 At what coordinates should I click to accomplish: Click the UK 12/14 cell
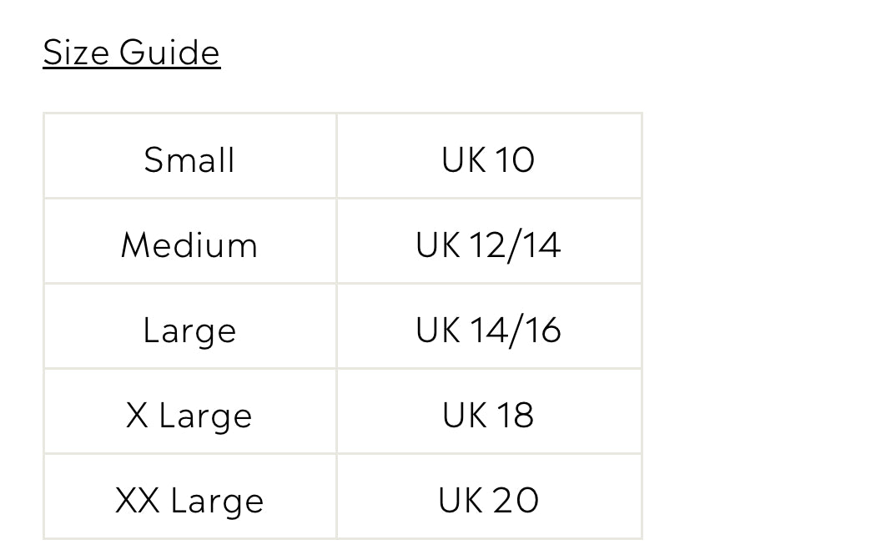[488, 245]
